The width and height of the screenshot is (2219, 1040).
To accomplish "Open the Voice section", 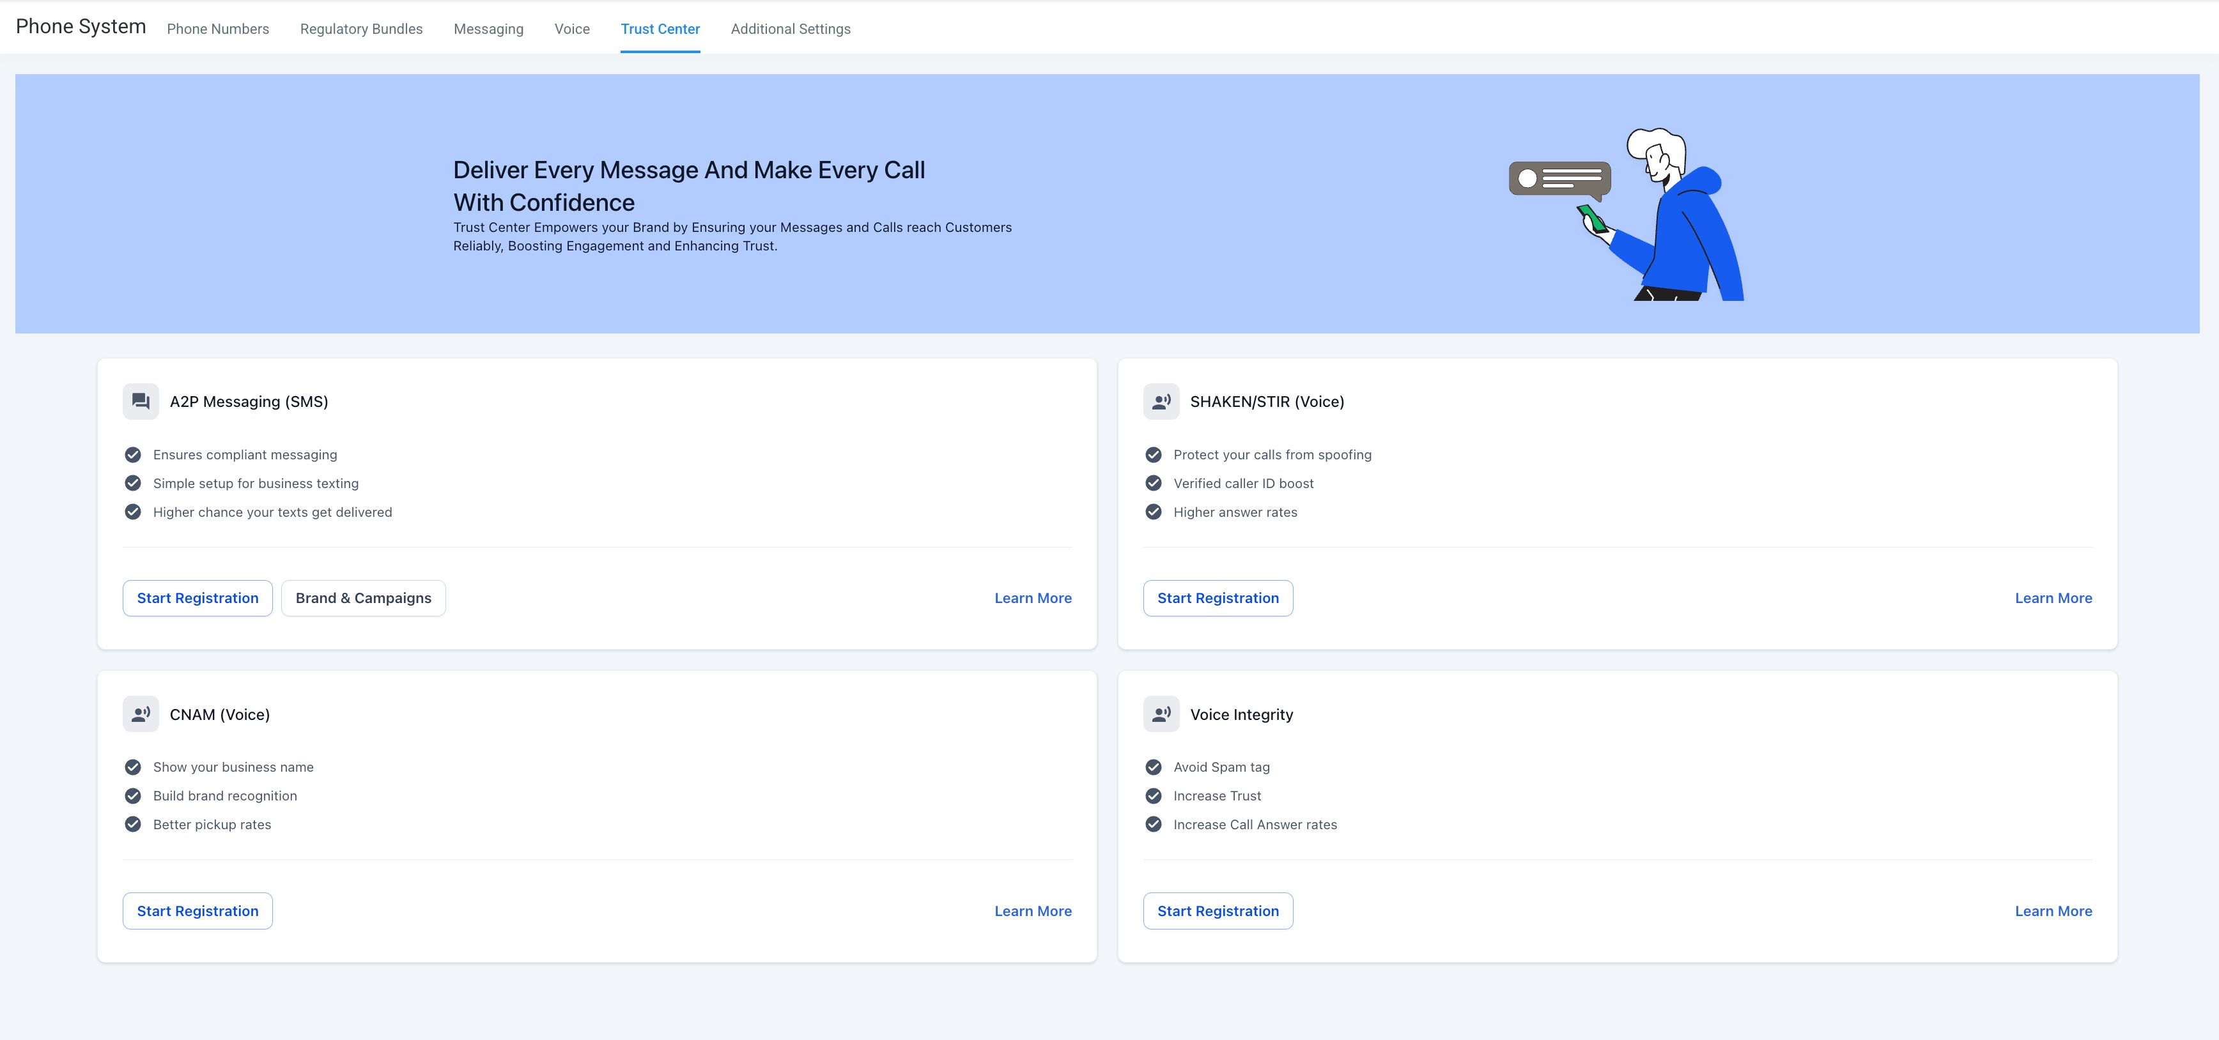I will point(572,28).
